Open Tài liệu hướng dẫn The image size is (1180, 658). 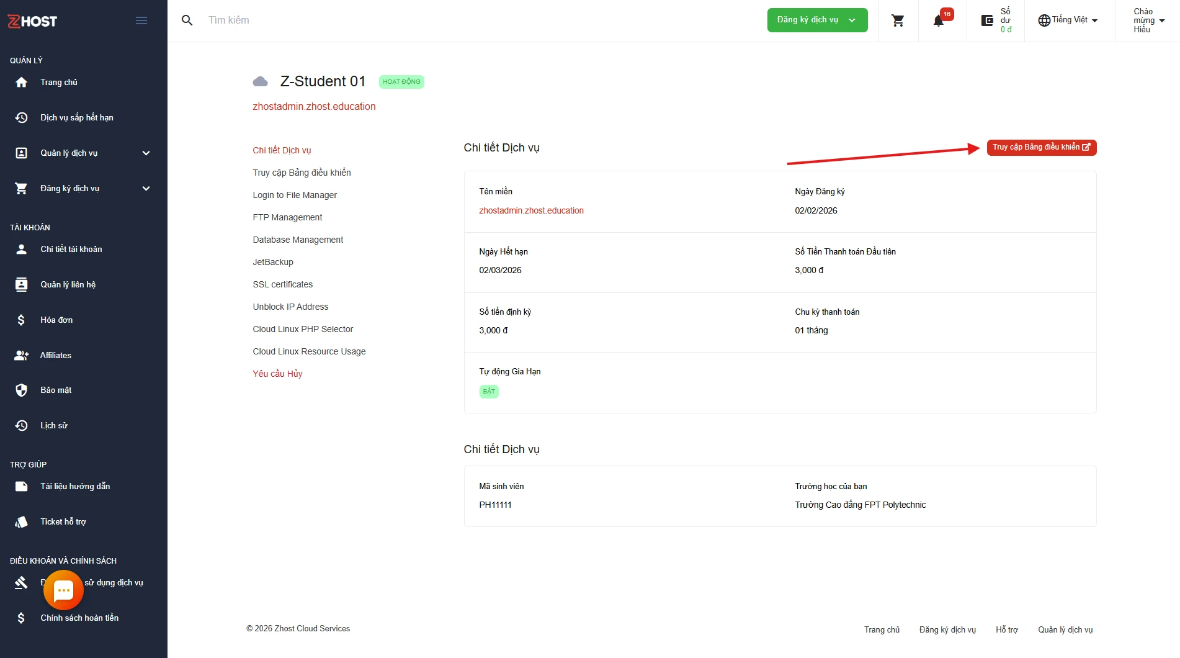75,487
